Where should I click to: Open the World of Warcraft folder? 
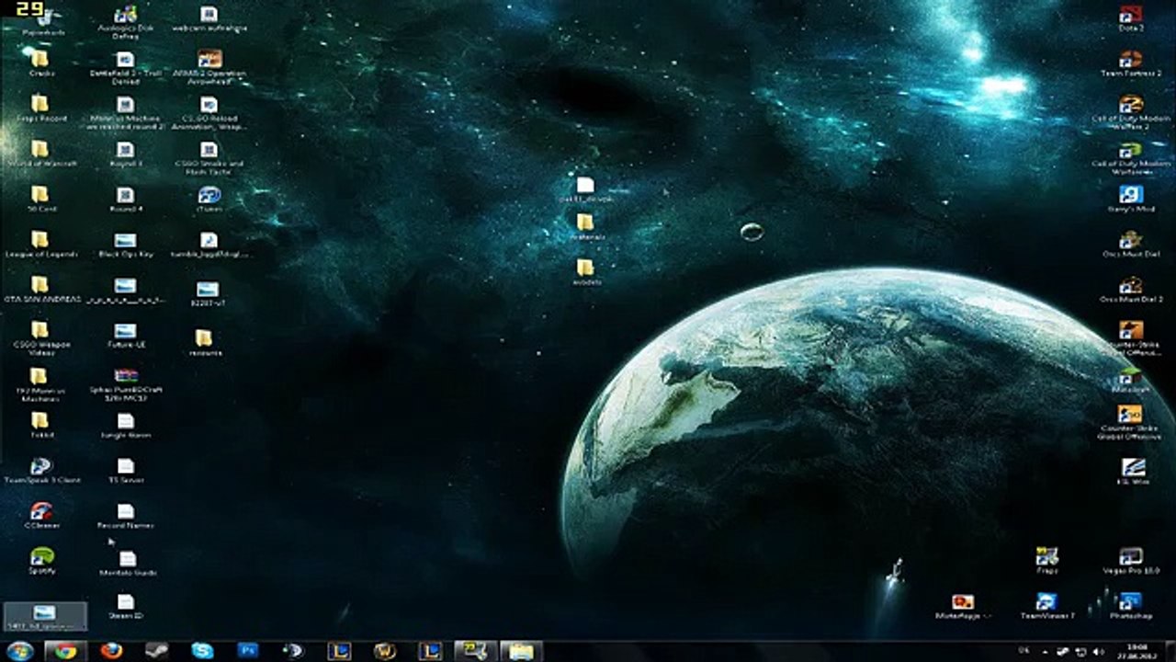point(40,154)
